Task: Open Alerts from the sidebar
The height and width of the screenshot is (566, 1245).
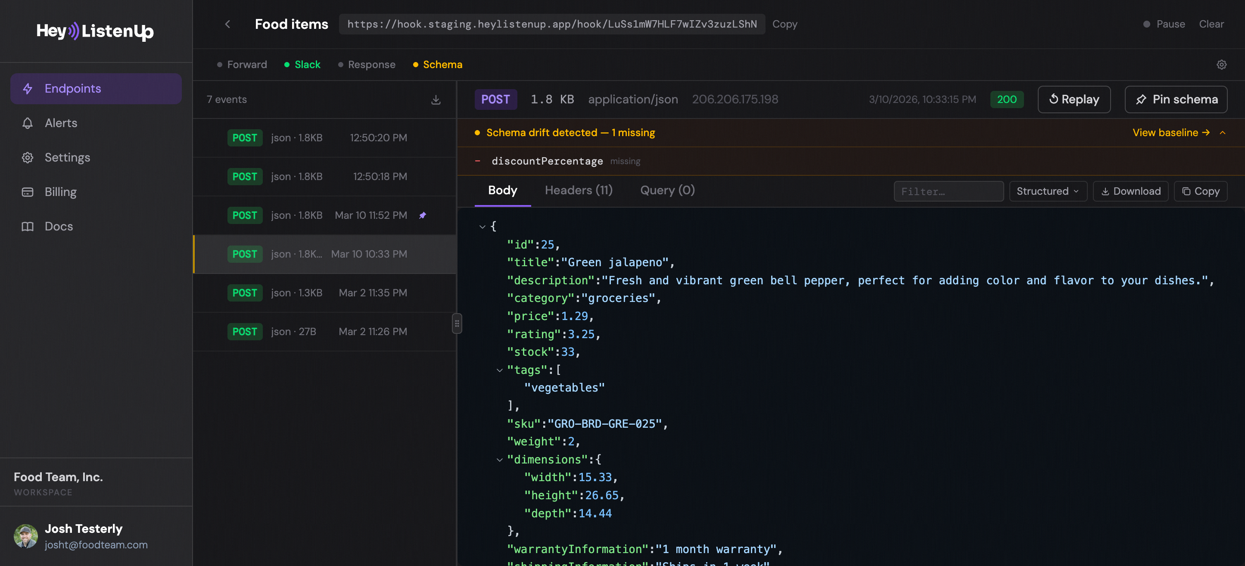Action: pyautogui.click(x=61, y=123)
